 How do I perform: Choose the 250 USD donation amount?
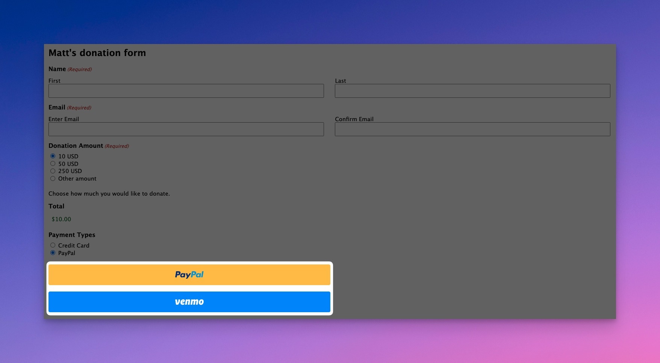(x=53, y=171)
